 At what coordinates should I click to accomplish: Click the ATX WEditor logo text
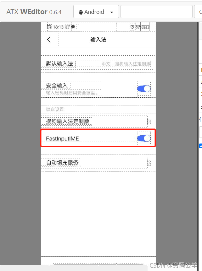click(34, 12)
